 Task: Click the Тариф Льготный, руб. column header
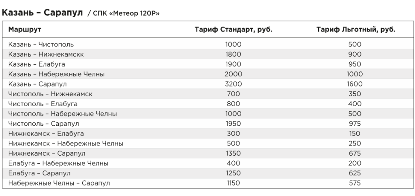click(356, 29)
